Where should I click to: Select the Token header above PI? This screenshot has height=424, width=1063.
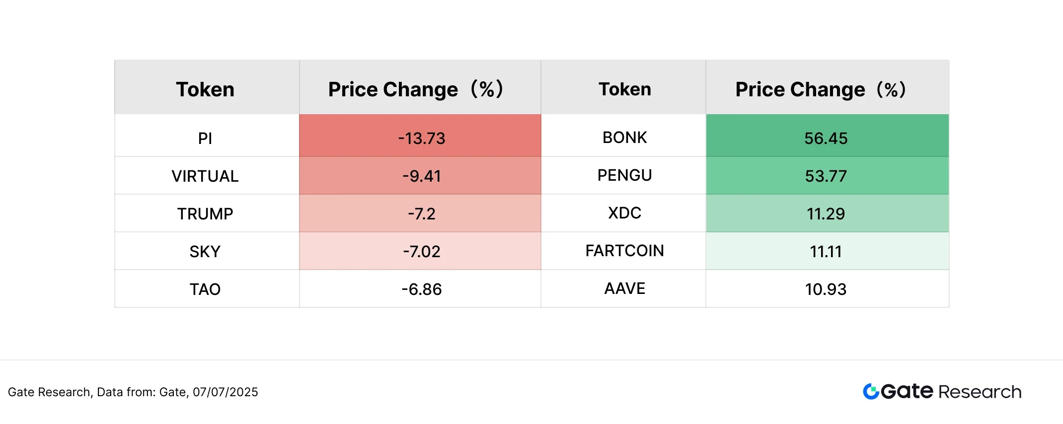[x=205, y=89]
